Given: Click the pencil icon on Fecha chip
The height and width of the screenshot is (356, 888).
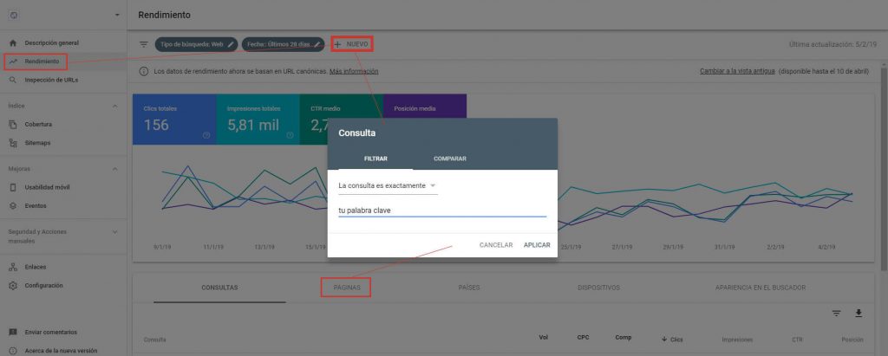Looking at the screenshot, I should click(x=317, y=44).
